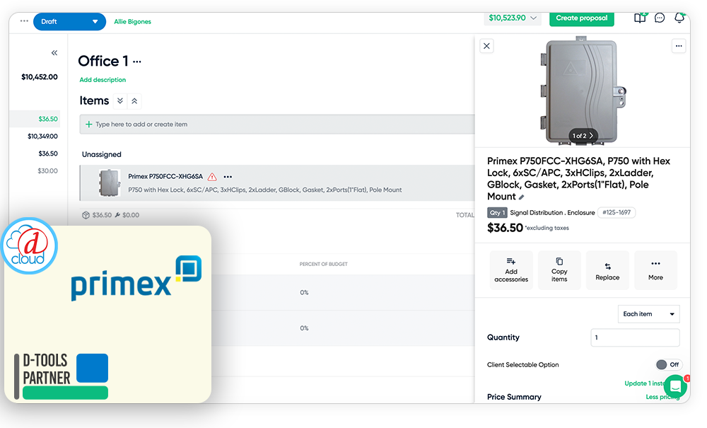Select the $36.50 green sidebar amount
This screenshot has height=428, width=707.
click(48, 119)
